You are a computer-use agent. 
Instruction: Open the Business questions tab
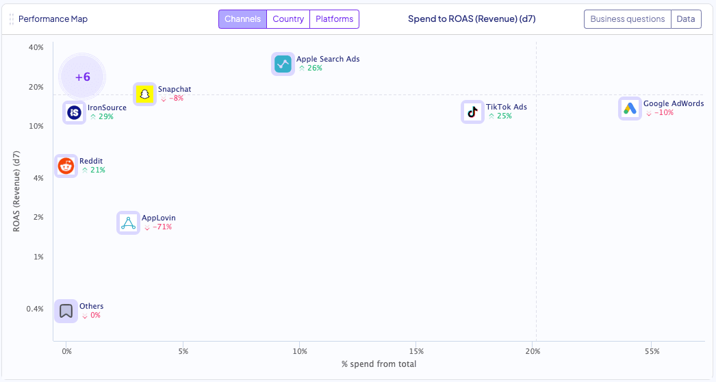[627, 19]
